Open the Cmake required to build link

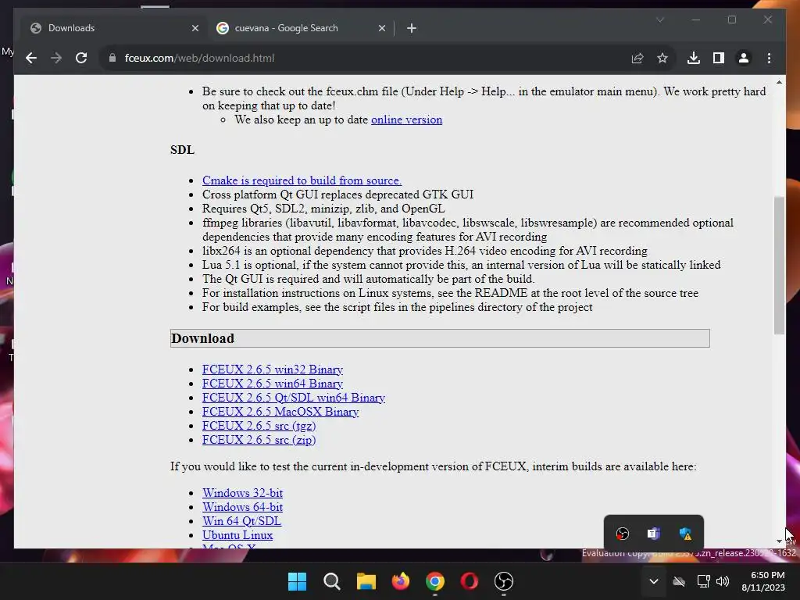pos(302,180)
